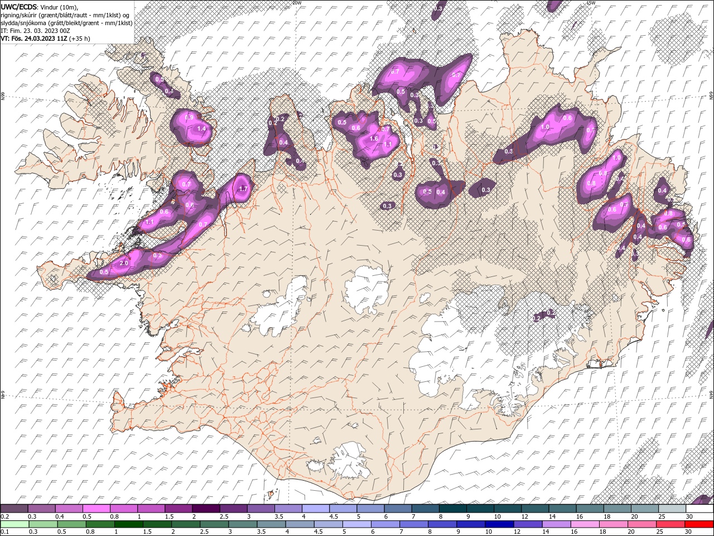Click the light grey upper-row swatch starting at 25
This screenshot has width=714, height=536.
coord(672,509)
